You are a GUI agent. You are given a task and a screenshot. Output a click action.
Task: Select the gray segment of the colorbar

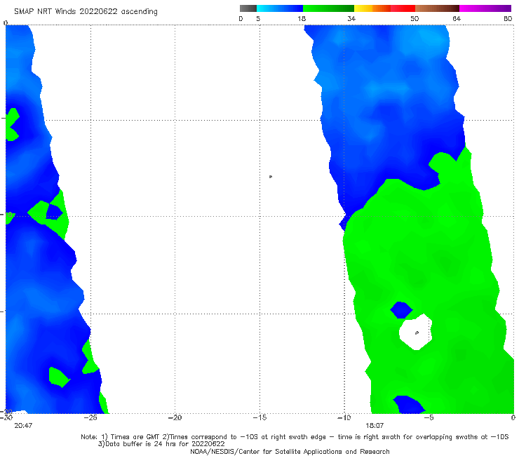248,8
